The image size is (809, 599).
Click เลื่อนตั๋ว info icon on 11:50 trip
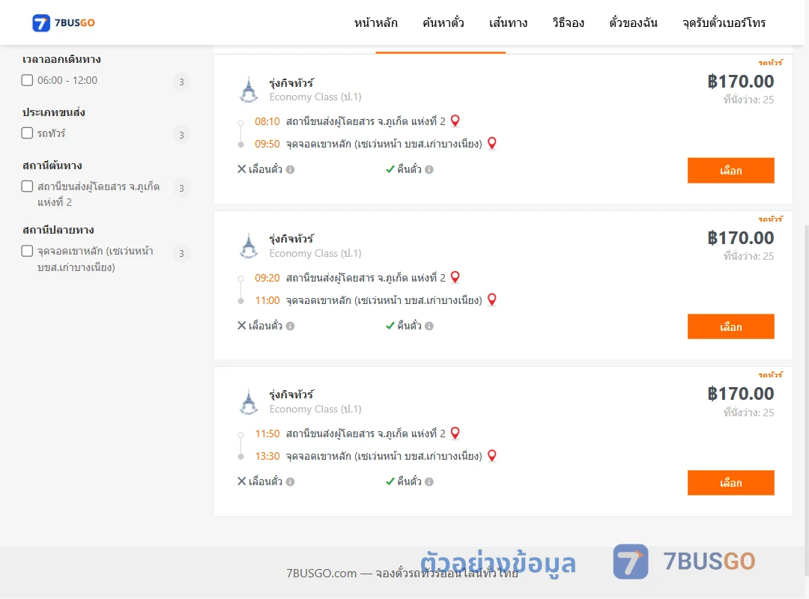[291, 481]
